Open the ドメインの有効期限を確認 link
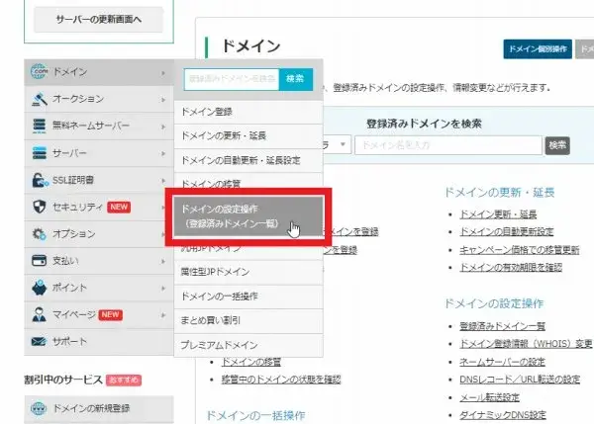The image size is (594, 424). click(x=511, y=268)
